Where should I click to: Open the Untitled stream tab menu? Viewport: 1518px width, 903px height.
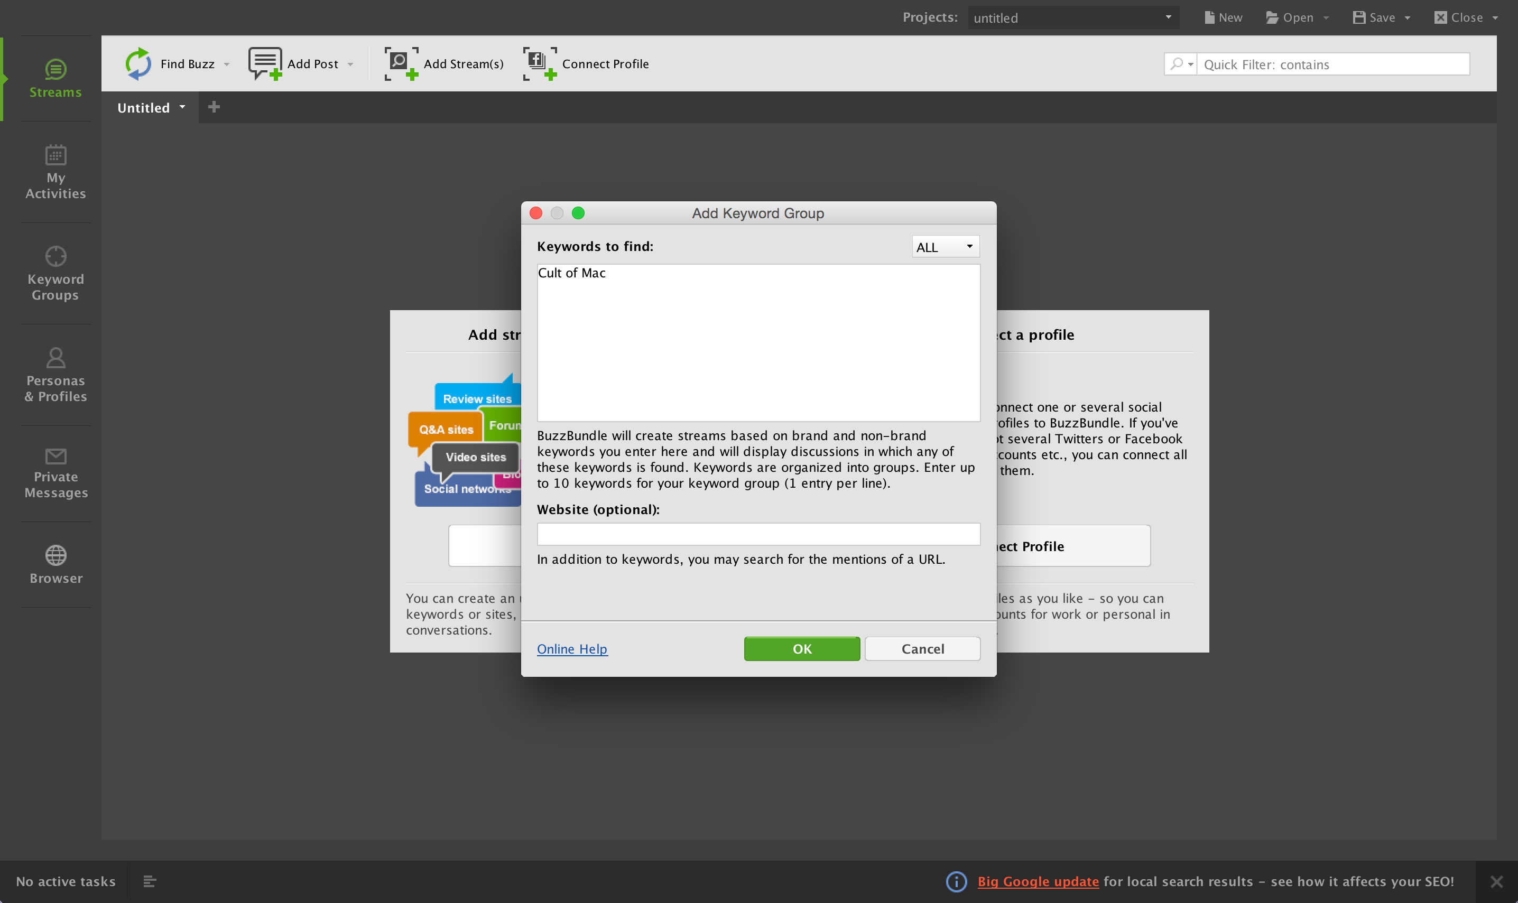182,107
